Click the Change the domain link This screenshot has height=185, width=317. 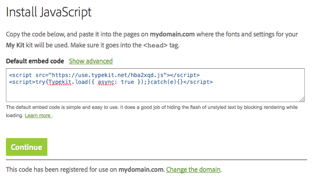pyautogui.click(x=193, y=170)
